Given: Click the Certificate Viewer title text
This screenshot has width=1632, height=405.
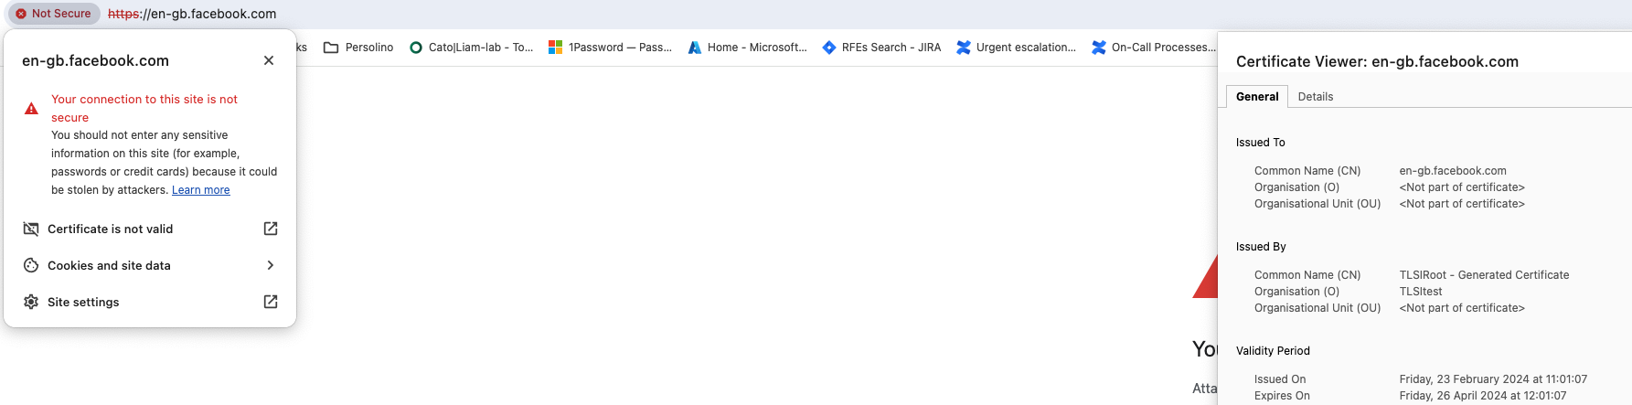Looking at the screenshot, I should (1377, 61).
